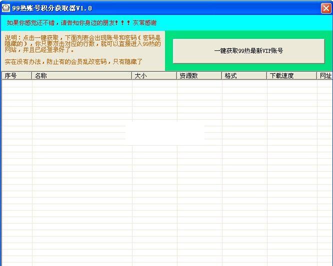Click the white blank rectangle in the list center
The width and height of the screenshot is (333, 266).
pyautogui.click(x=164, y=132)
